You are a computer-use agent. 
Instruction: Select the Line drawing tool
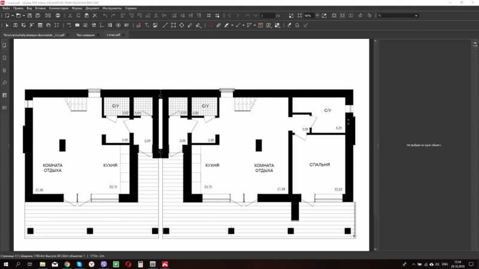point(165,25)
